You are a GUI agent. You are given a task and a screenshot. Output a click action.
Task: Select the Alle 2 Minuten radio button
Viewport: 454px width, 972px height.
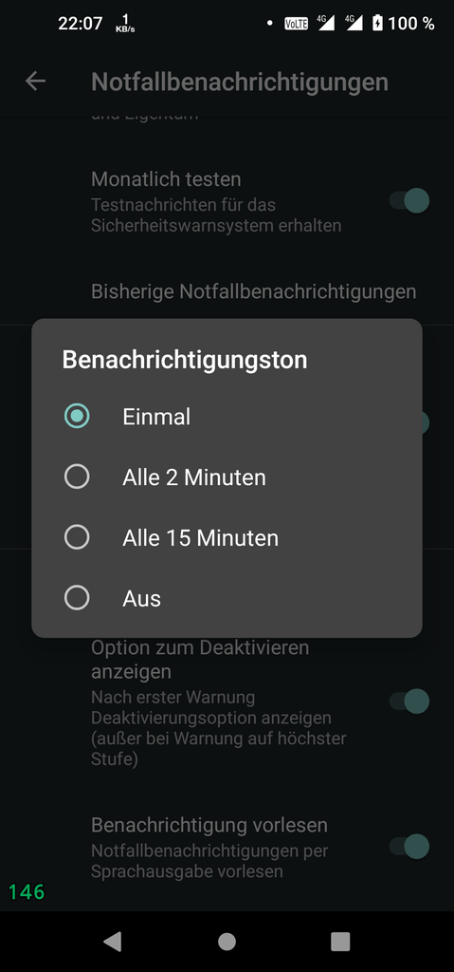pyautogui.click(x=77, y=477)
